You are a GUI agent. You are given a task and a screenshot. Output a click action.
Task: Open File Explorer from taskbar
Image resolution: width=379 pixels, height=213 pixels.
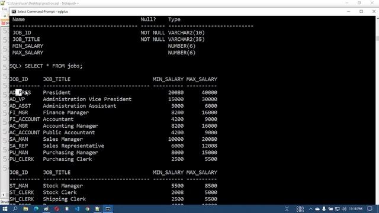coord(25,209)
